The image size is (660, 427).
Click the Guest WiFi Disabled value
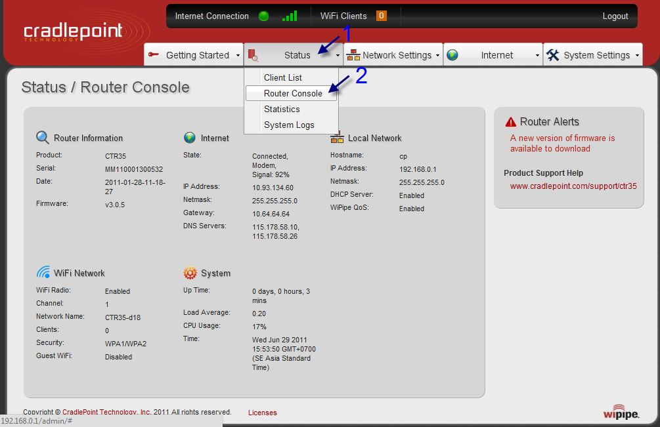(x=118, y=357)
